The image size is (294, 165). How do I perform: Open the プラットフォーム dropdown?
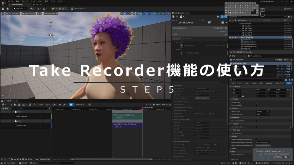point(78,9)
